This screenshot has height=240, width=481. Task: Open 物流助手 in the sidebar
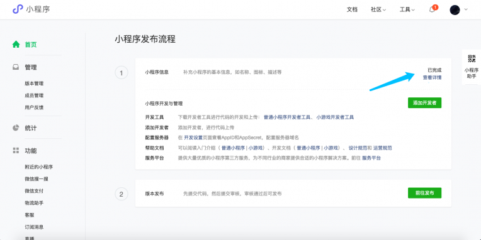(34, 203)
